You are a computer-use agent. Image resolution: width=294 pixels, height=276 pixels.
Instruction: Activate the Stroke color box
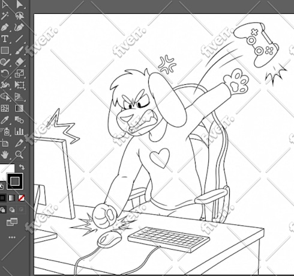pyautogui.click(x=15, y=182)
